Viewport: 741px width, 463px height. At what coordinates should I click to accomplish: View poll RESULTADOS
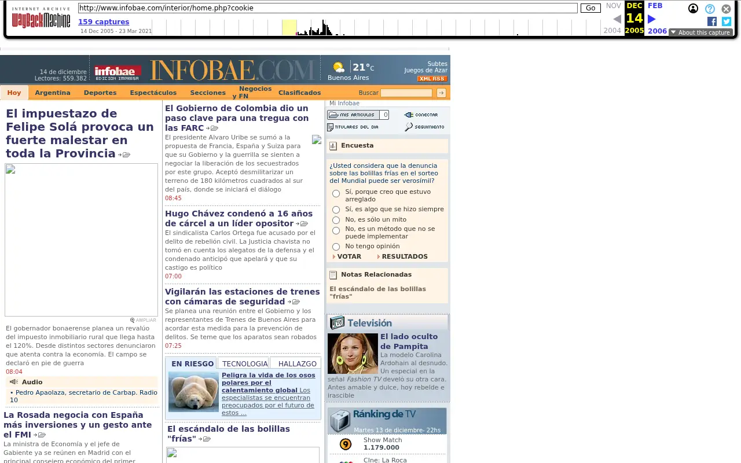(x=405, y=256)
